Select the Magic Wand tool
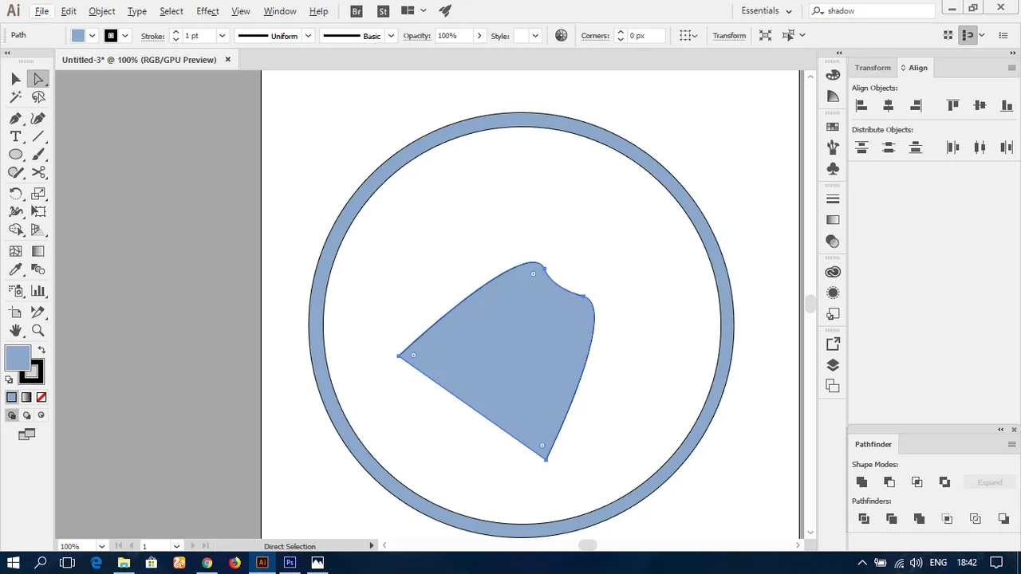 (x=15, y=97)
